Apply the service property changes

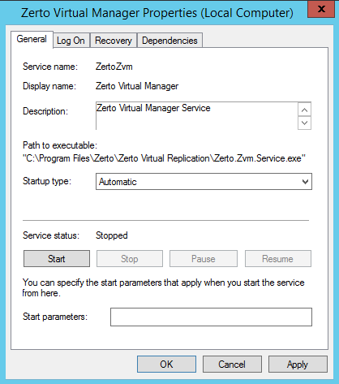coord(298,365)
